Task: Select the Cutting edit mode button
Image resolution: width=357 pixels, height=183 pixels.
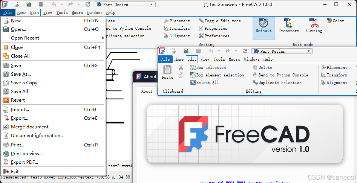Action: (314, 26)
